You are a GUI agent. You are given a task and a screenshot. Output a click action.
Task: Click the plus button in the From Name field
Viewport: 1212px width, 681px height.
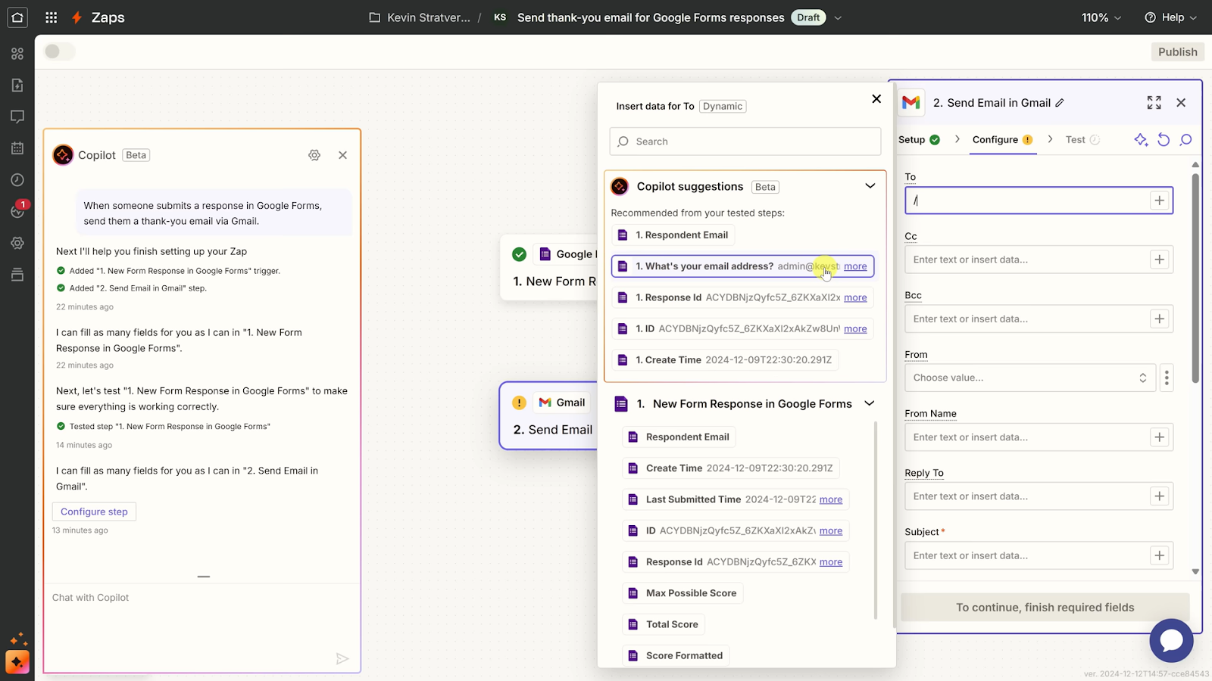click(x=1159, y=437)
